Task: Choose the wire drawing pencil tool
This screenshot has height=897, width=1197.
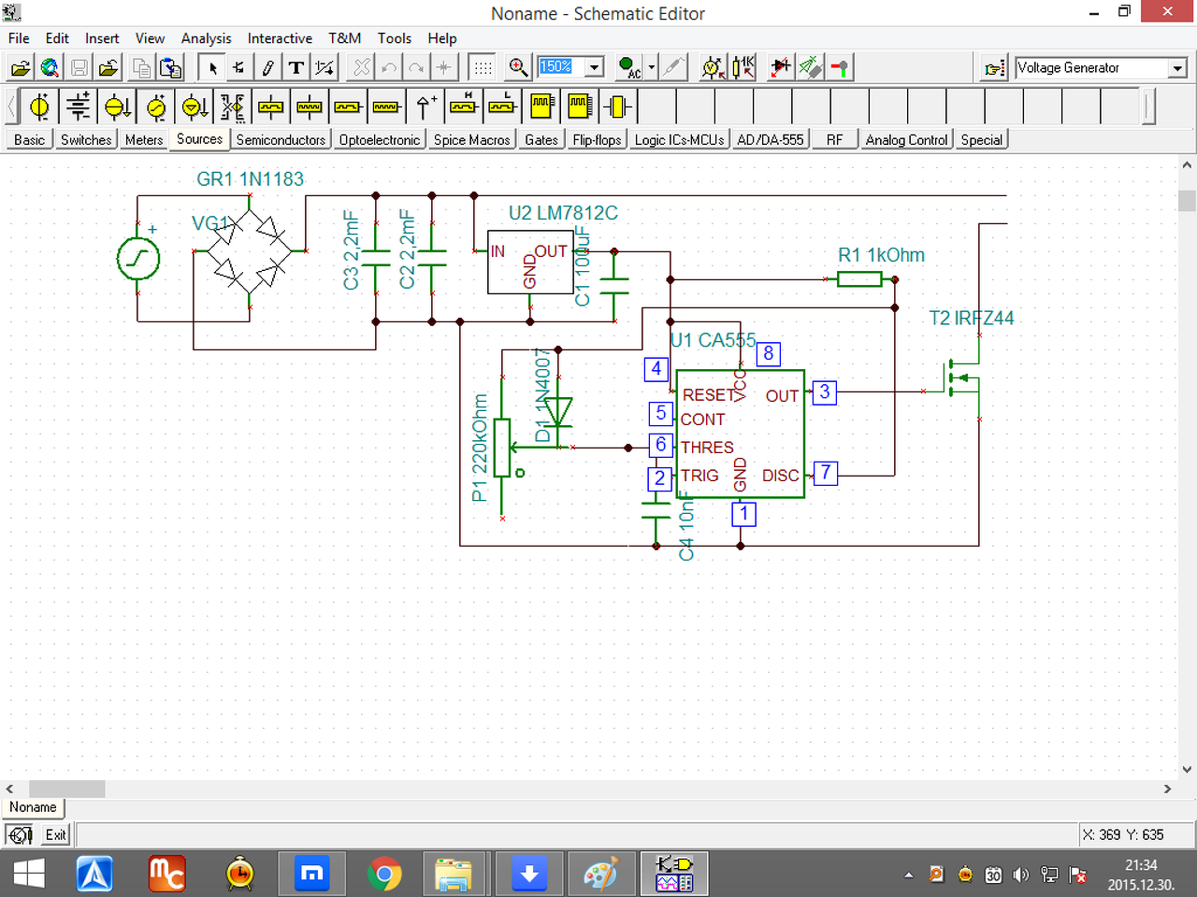Action: (x=267, y=67)
